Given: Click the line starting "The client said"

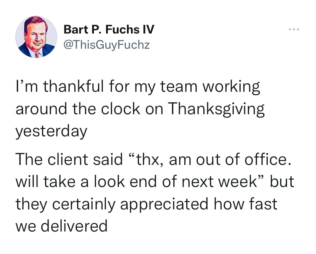Looking at the screenshot, I should coord(151,160).
